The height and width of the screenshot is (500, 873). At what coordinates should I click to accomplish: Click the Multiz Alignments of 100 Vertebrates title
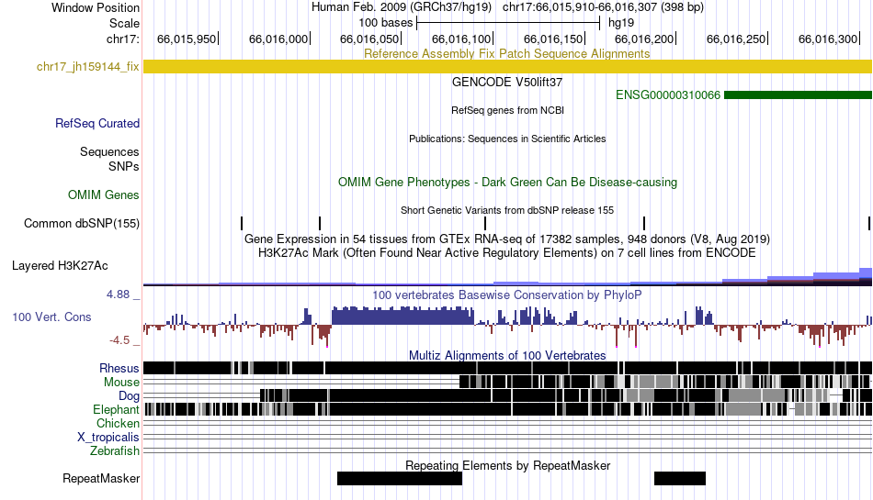click(507, 356)
